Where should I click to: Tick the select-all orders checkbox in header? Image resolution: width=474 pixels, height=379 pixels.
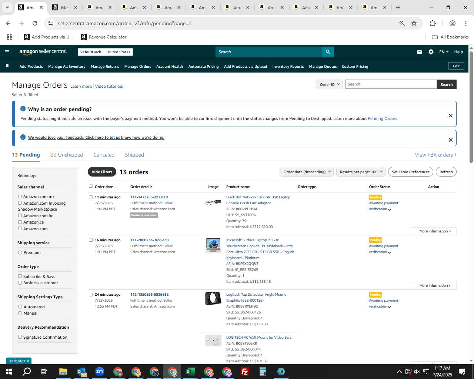pos(91,186)
